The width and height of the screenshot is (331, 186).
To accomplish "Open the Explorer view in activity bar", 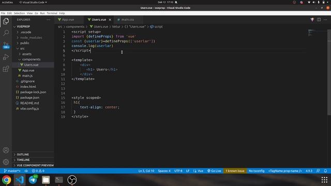I will (x=6, y=21).
